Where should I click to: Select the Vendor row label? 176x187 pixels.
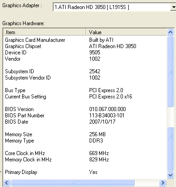click(13, 59)
